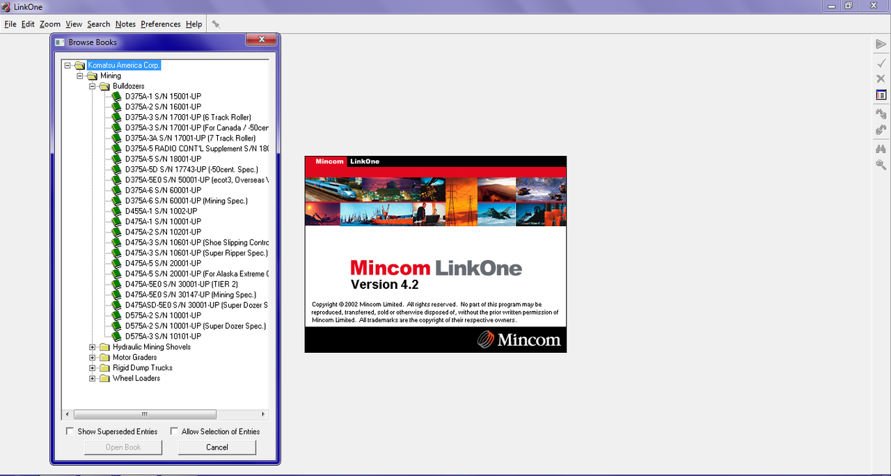Image resolution: width=891 pixels, height=476 pixels.
Task: Expand the Wheel Loaders node
Action: [x=93, y=379]
